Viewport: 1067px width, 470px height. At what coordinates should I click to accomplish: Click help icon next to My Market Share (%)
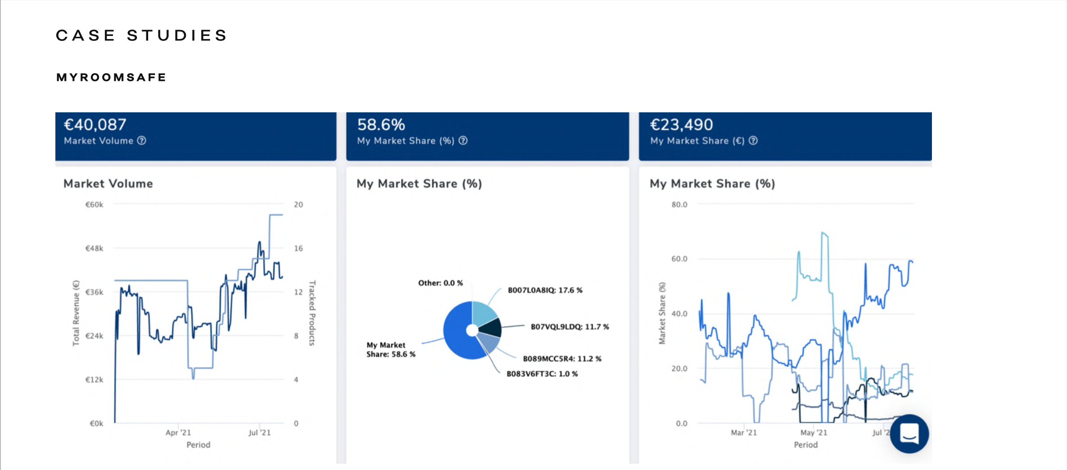pos(463,141)
